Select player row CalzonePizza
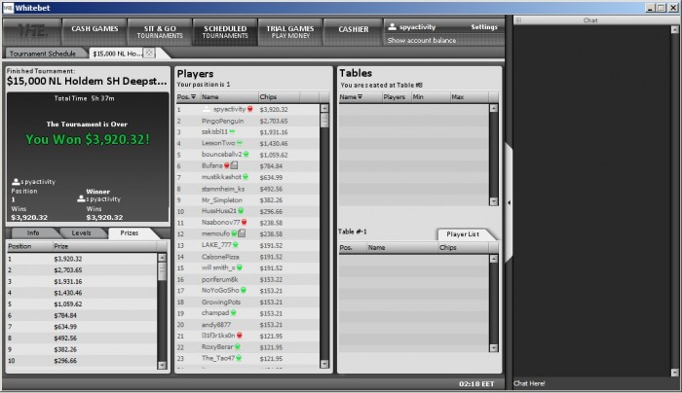682x393 pixels. (x=247, y=256)
